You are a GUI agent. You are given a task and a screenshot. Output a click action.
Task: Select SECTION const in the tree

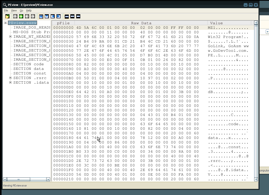[x=30, y=73]
